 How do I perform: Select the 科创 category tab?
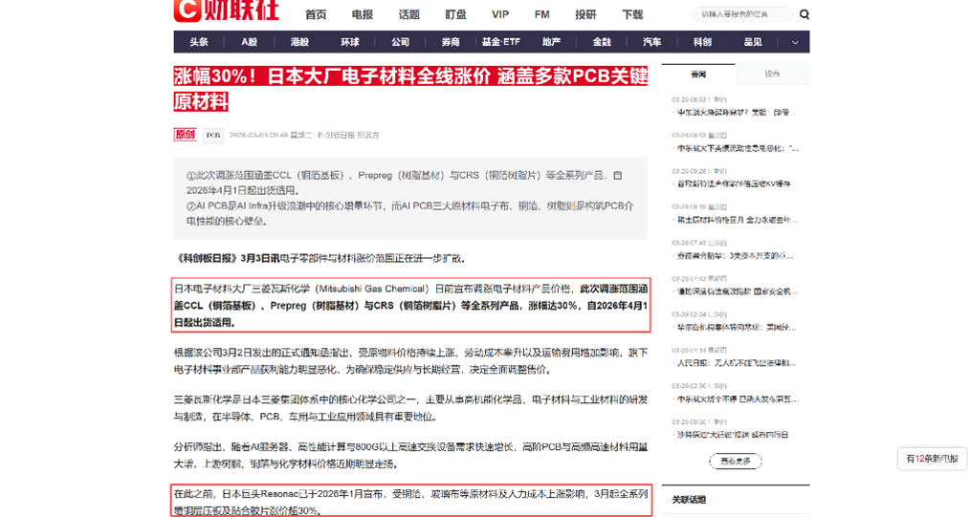tap(702, 42)
